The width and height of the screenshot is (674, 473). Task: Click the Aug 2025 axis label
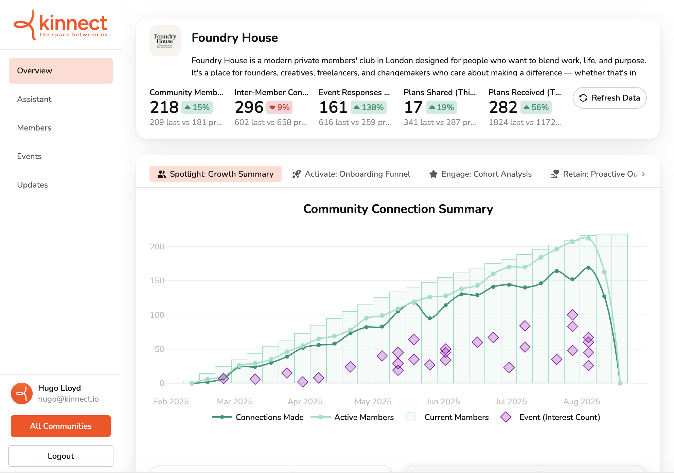[582, 402]
